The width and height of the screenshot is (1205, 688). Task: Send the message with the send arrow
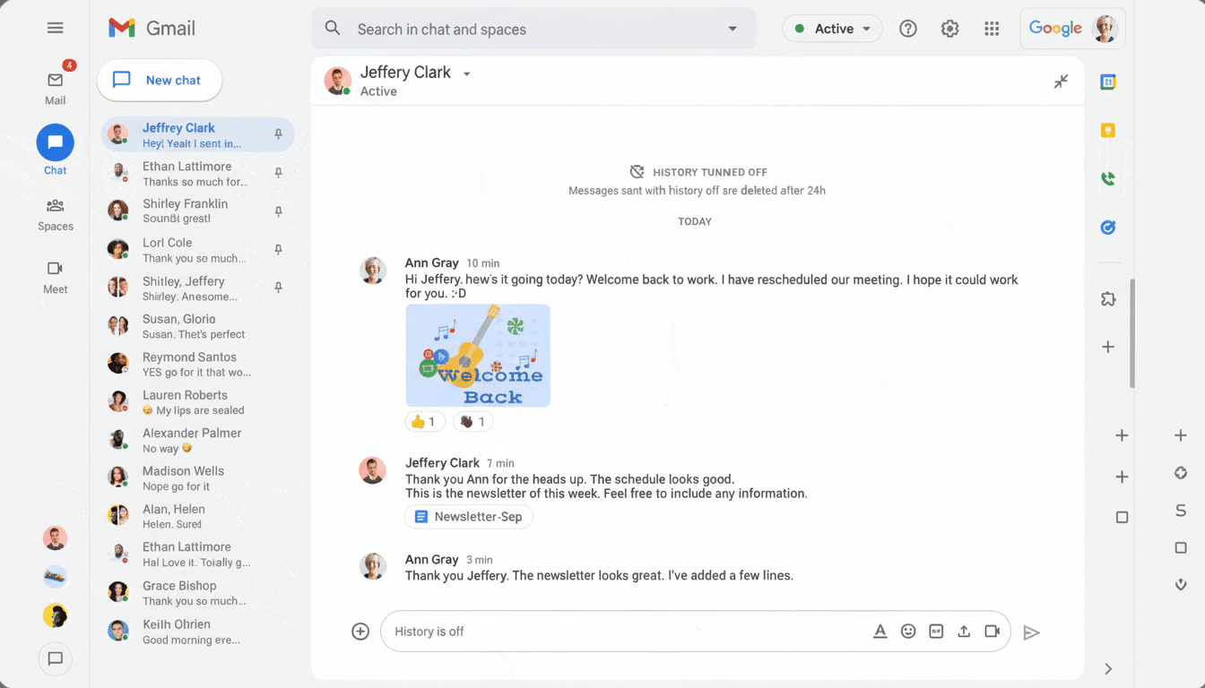pos(1031,632)
